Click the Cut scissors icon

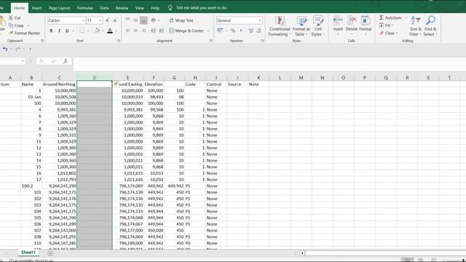[11, 17]
